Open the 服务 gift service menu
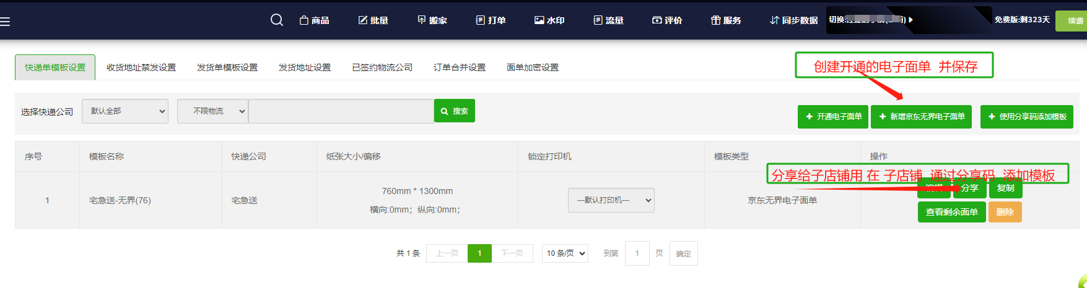This screenshot has height=288, width=1087. point(726,20)
